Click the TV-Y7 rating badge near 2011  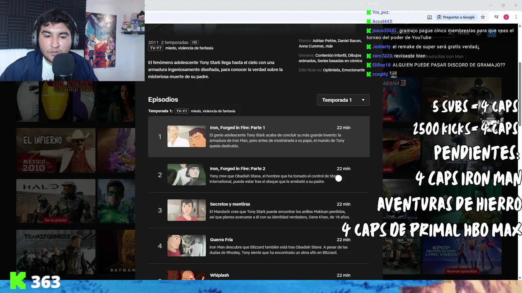(155, 48)
